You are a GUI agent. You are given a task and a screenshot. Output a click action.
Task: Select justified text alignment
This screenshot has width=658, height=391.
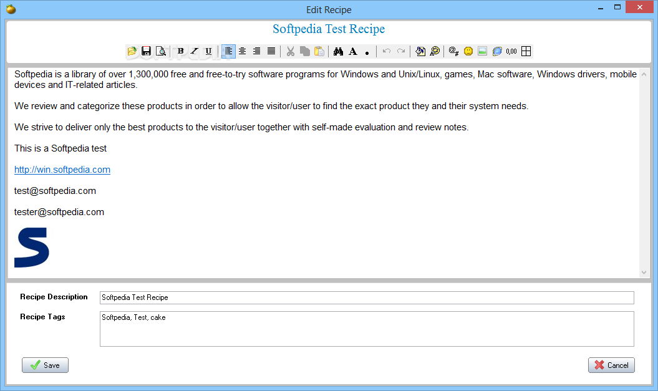271,51
